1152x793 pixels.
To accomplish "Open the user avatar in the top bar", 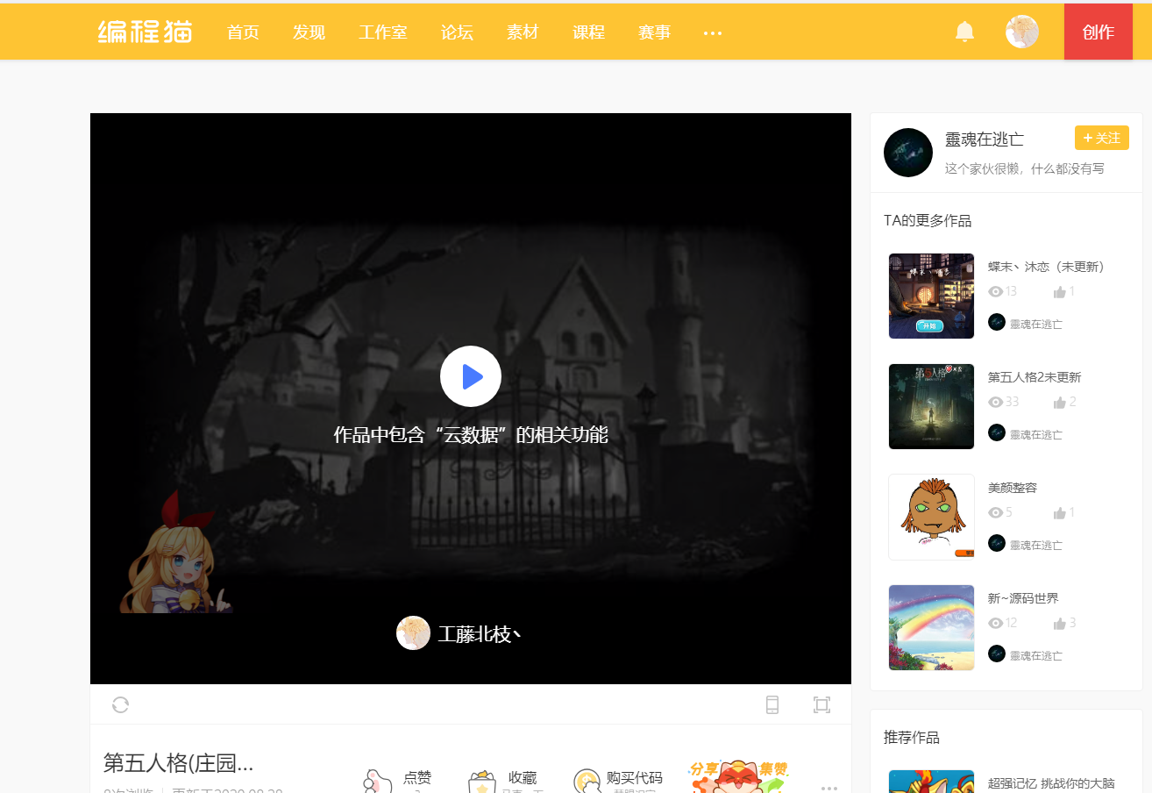I will click(1022, 32).
